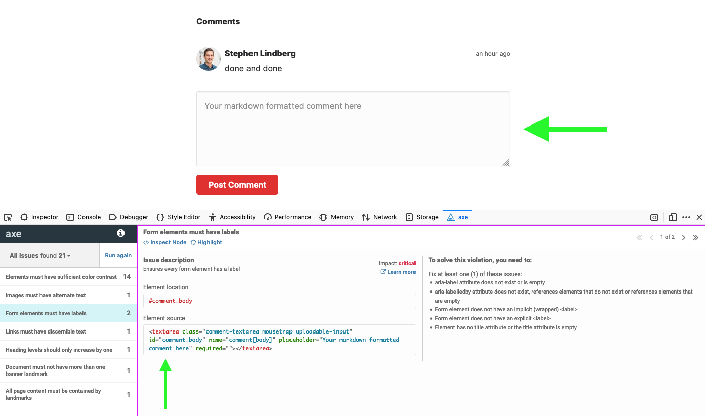This screenshot has width=705, height=416.
Task: Jump to last violation using double chevron
Action: [x=696, y=237]
